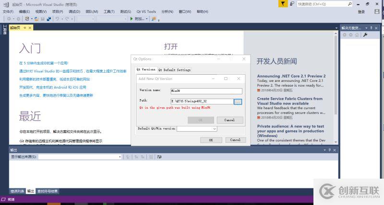Click Cancel in Qt Options dialog
The image size is (384, 205).
click(x=235, y=140)
